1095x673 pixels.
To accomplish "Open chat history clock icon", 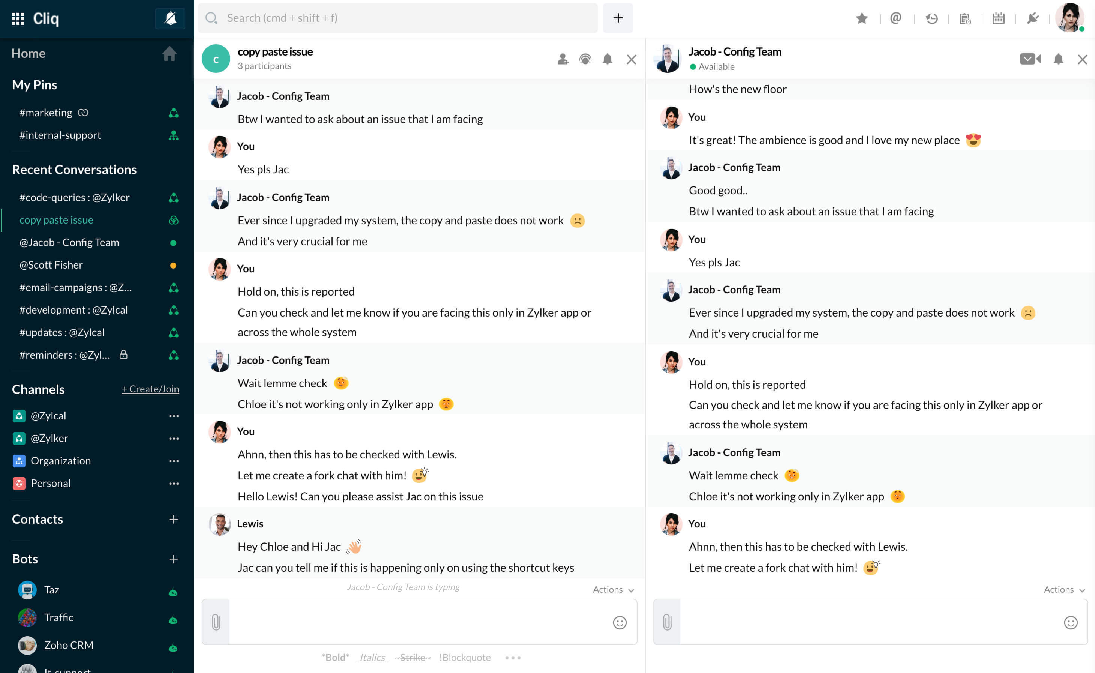I will (931, 18).
